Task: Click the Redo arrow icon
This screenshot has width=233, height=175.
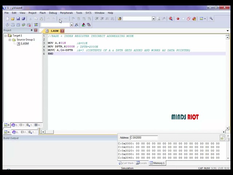Action: point(54,19)
